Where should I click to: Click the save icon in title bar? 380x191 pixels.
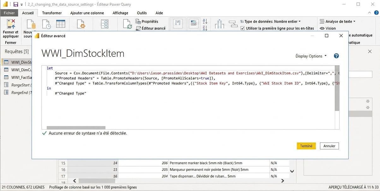[16, 4]
